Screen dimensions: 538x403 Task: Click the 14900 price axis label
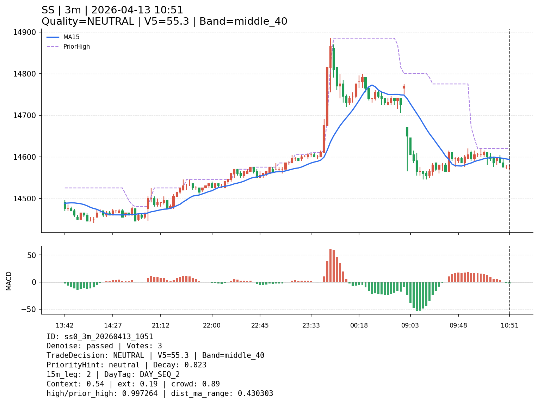click(24, 32)
